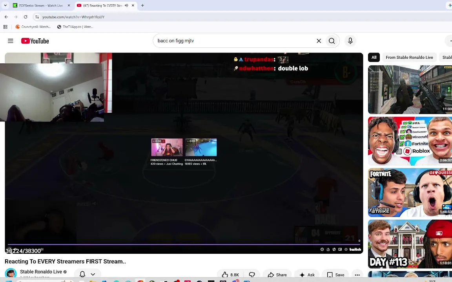The image size is (452, 282).
Task: Submit search with the magnifier button
Action: (332, 41)
